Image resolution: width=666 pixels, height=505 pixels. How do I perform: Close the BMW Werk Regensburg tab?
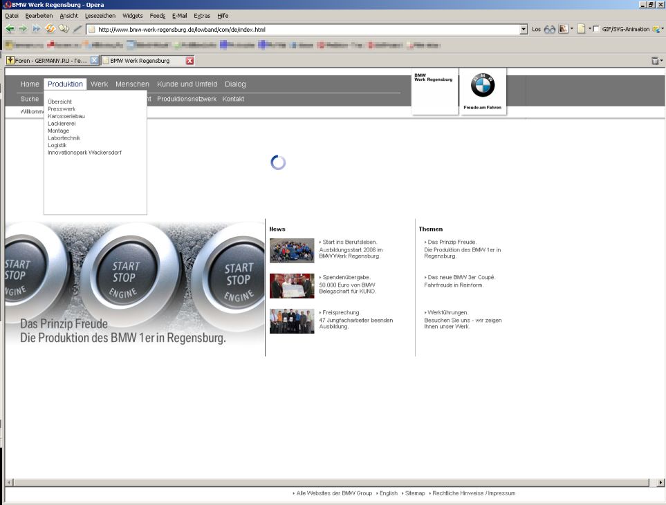pos(190,61)
